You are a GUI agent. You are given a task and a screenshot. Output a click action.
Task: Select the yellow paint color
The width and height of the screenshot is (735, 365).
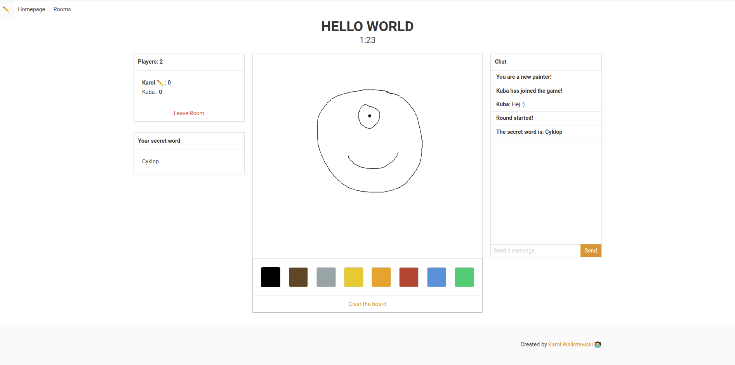[x=354, y=277]
